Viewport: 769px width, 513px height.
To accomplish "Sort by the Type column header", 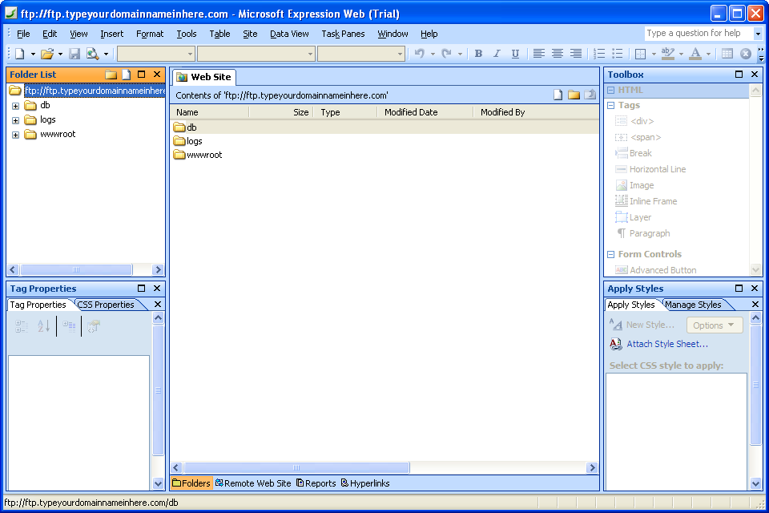I will point(345,112).
